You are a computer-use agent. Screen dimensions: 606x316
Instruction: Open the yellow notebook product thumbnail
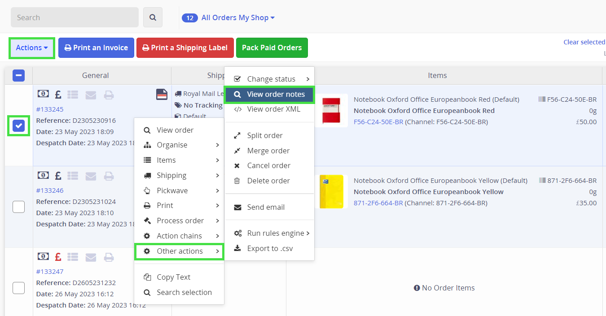(x=331, y=192)
